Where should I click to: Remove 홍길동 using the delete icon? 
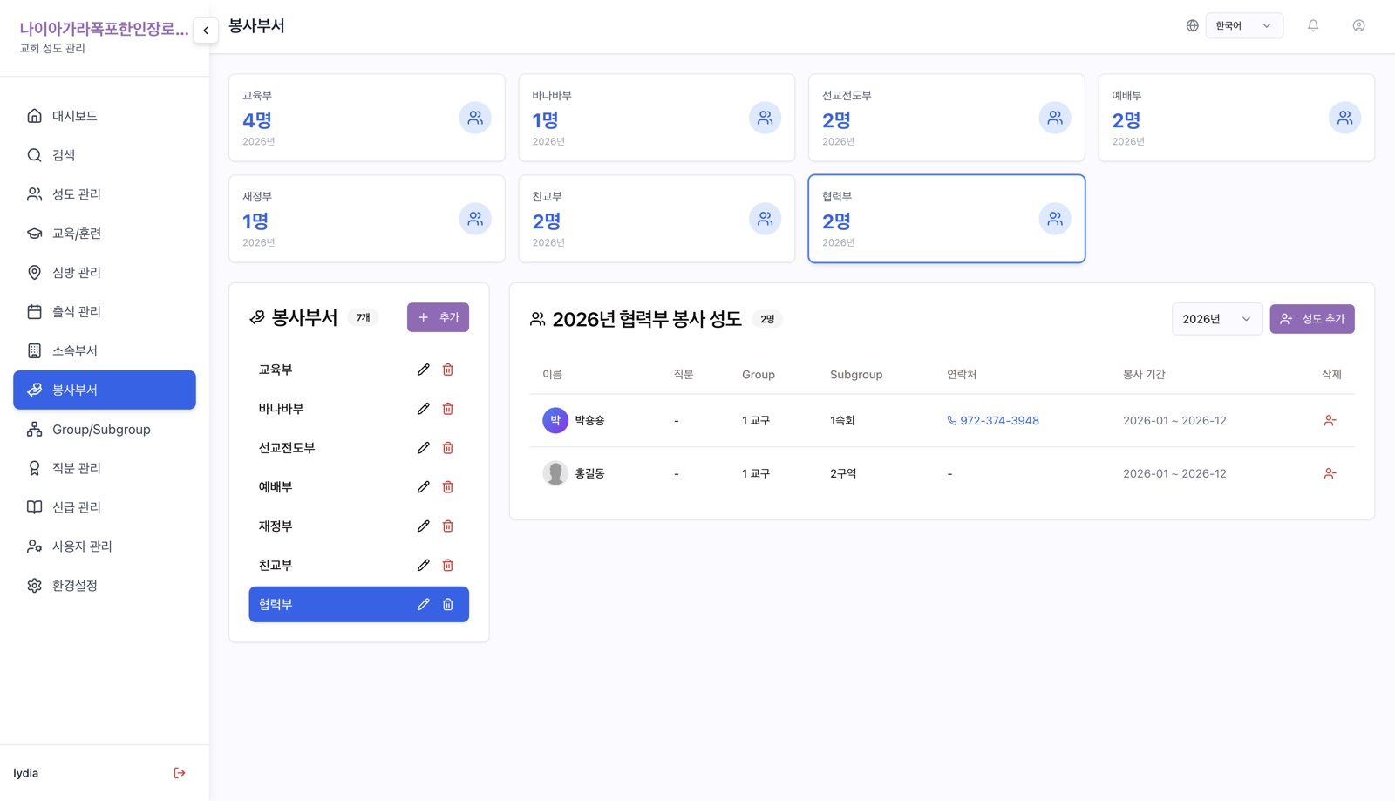(x=1330, y=473)
